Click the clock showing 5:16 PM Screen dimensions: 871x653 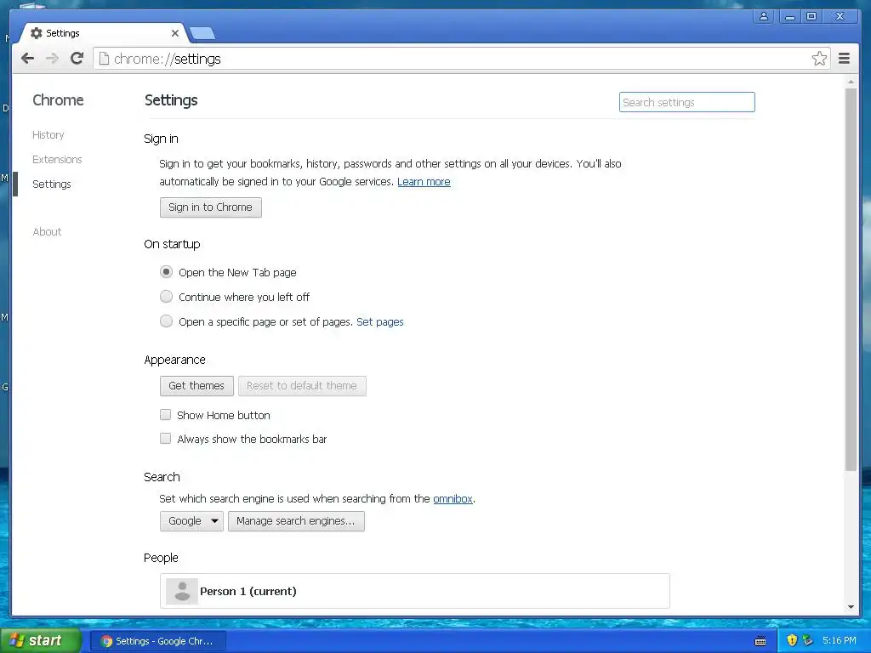(x=840, y=640)
